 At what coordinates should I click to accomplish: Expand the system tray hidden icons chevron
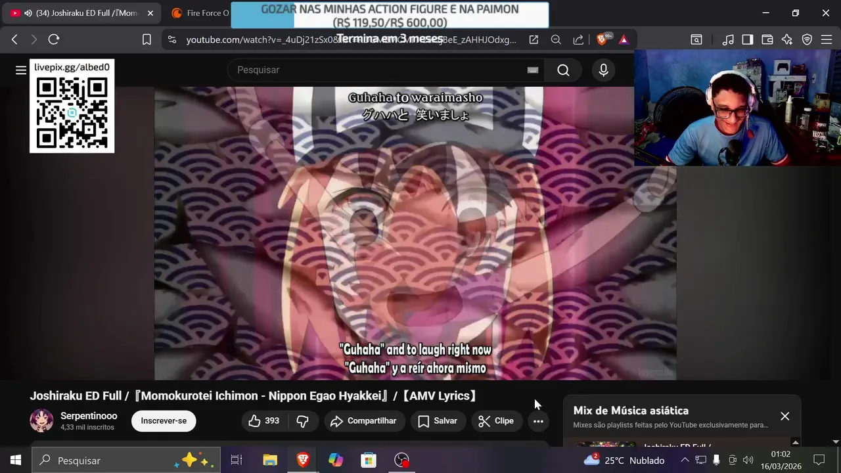(x=685, y=460)
